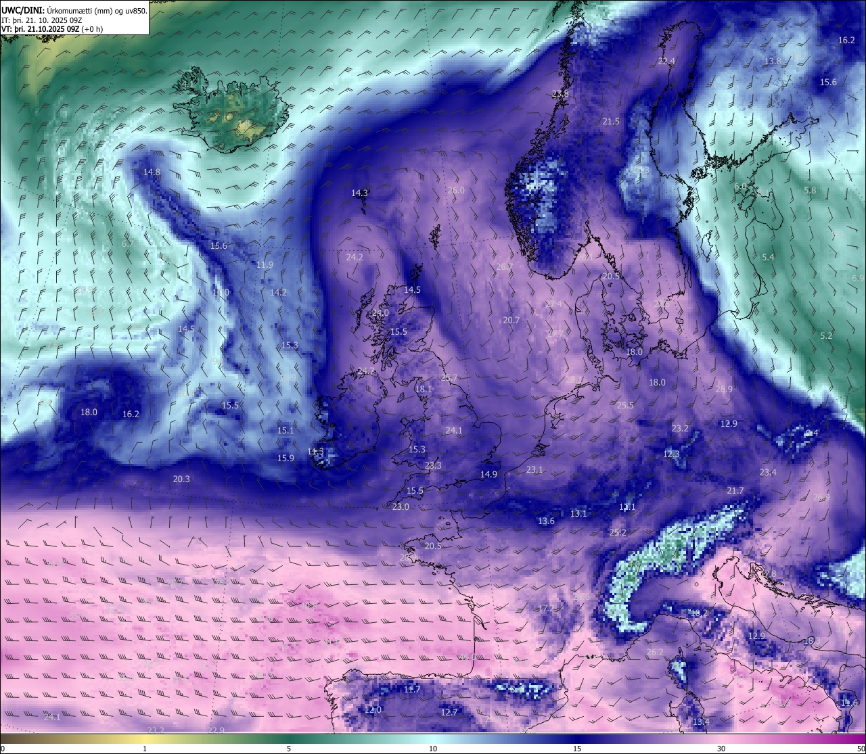
Task: Click the 21.7 map value
Action: [735, 490]
